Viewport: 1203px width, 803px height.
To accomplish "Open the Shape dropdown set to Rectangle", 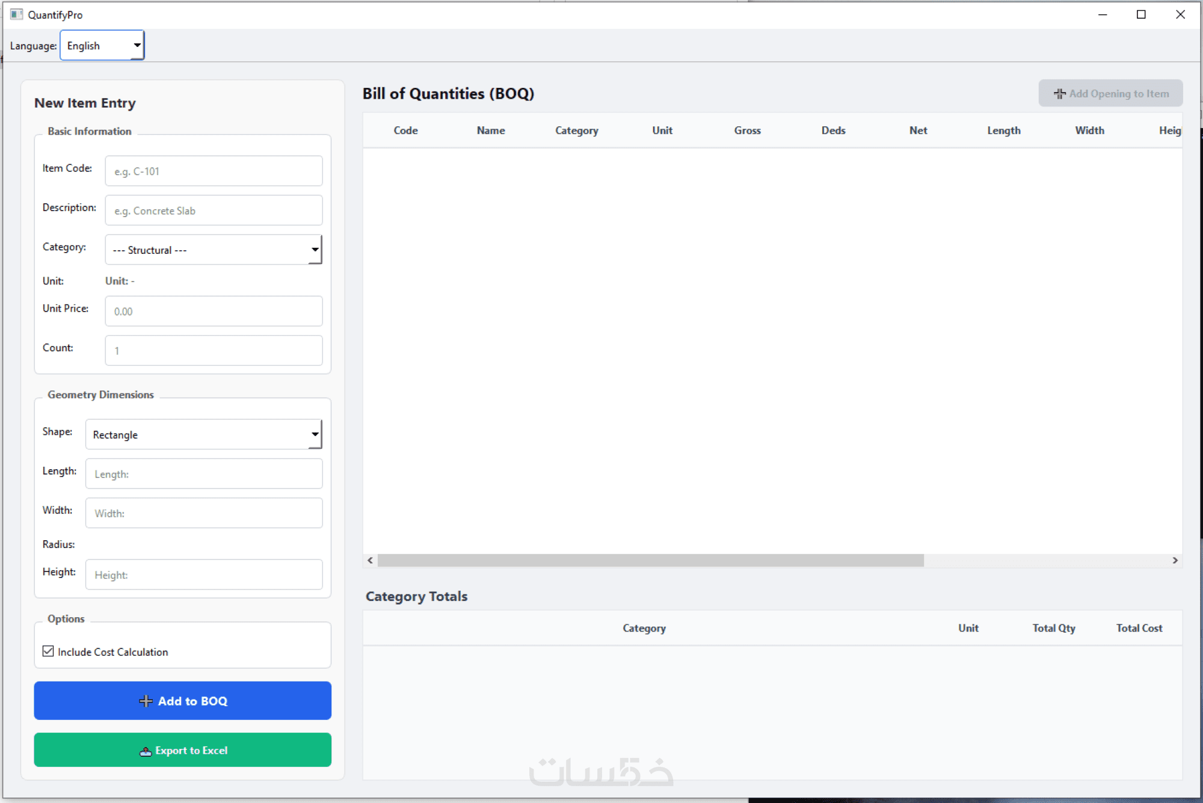I will [x=203, y=434].
